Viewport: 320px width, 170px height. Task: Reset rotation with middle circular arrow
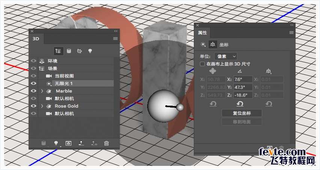pyautogui.click(x=240, y=104)
